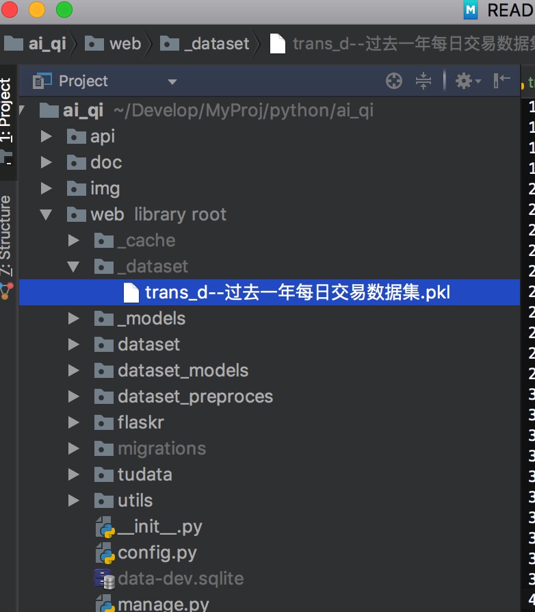
Task: Open the Project view type dropdown
Action: tap(172, 82)
